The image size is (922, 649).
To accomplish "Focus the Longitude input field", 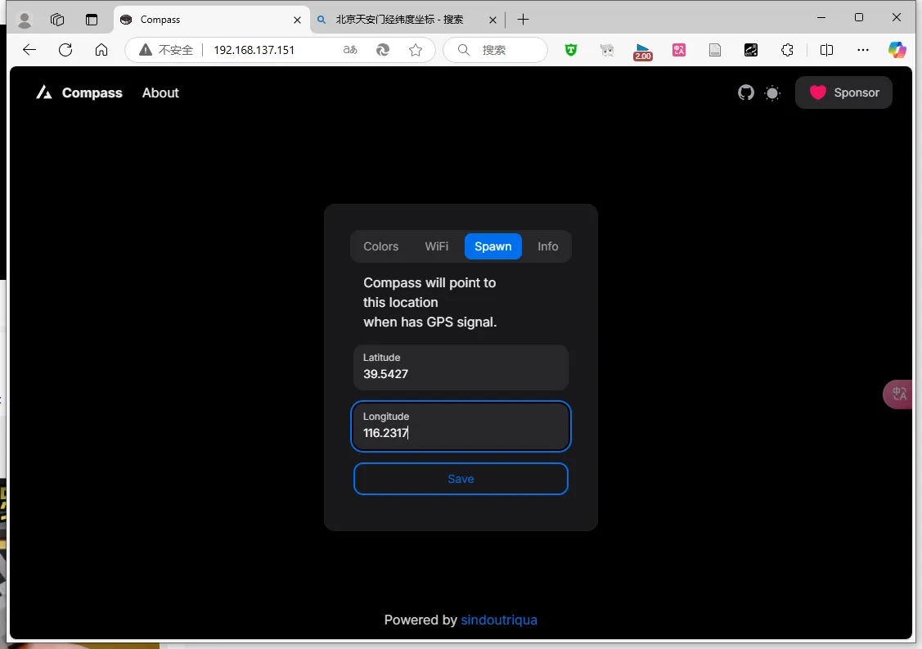I will (461, 426).
